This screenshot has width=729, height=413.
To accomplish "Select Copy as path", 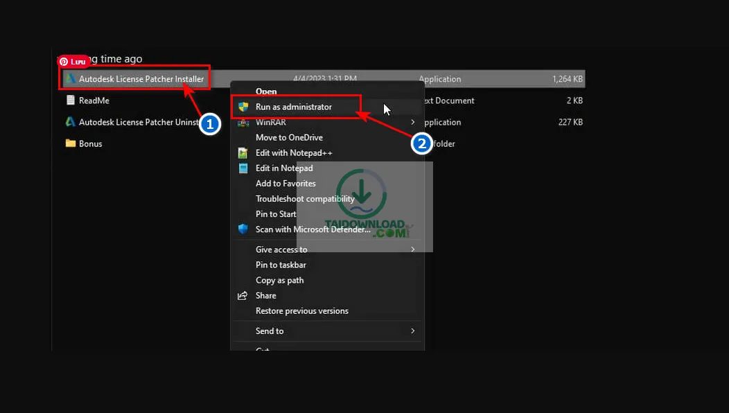I will 279,281.
